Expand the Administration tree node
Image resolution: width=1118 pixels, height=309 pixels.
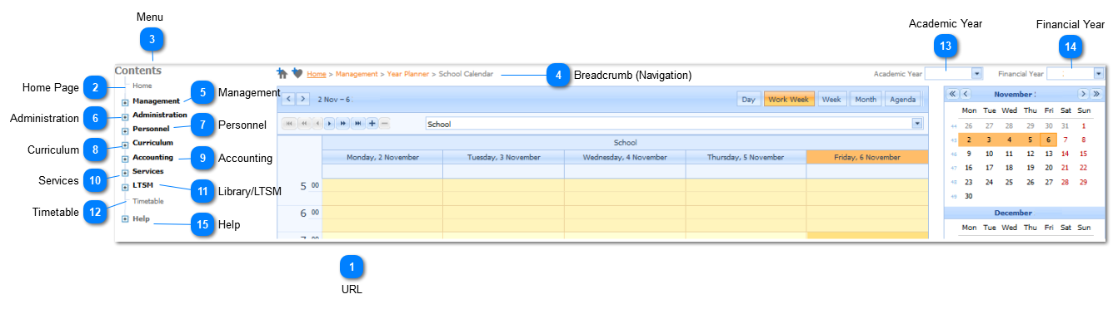[125, 117]
